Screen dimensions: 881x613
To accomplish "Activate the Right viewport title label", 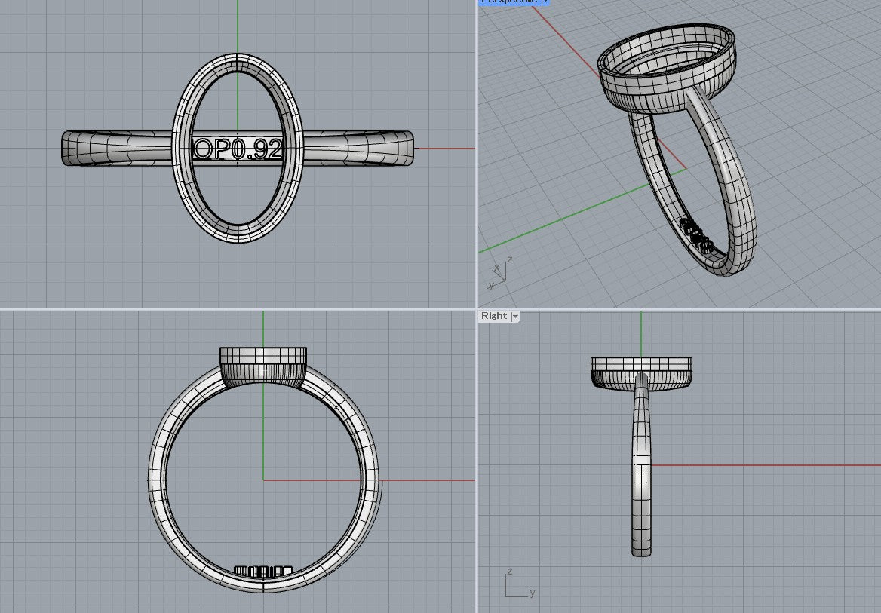I will (x=494, y=316).
